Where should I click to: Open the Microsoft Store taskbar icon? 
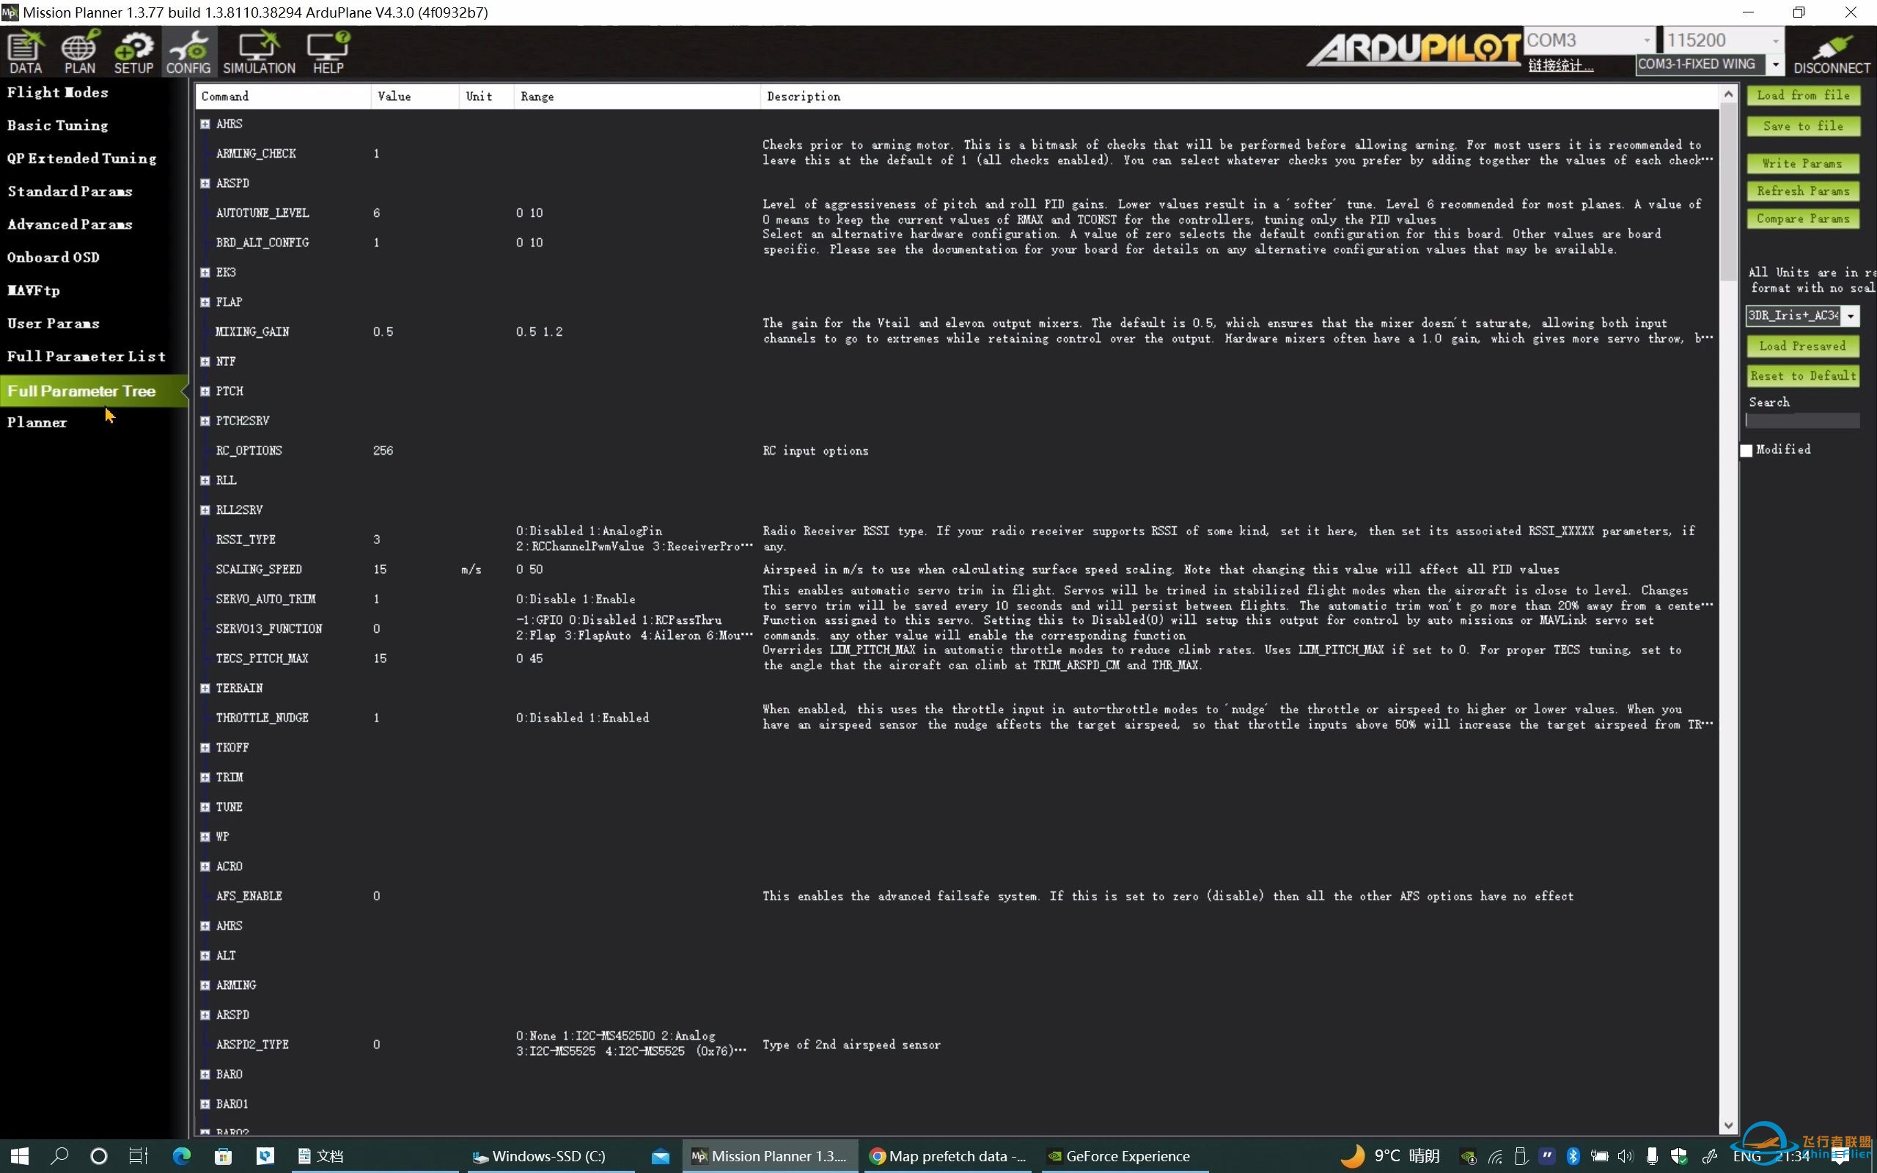[224, 1156]
